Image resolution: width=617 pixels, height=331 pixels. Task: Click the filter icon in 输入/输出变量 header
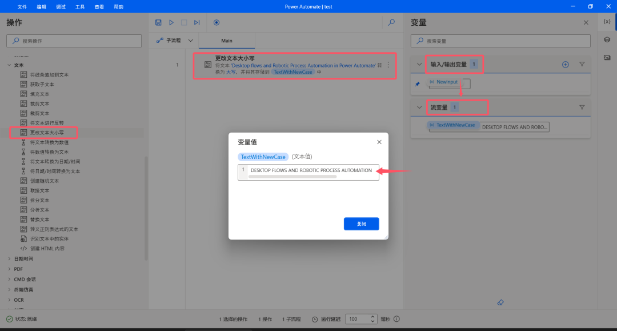582,64
